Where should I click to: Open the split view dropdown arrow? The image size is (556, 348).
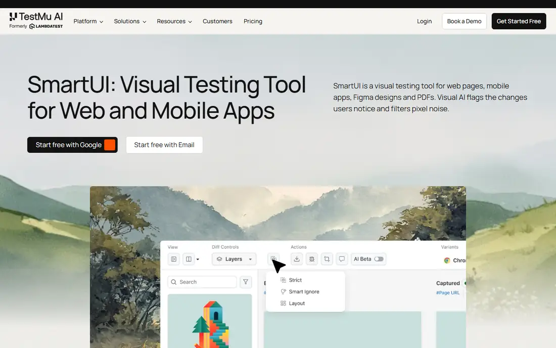click(x=198, y=259)
